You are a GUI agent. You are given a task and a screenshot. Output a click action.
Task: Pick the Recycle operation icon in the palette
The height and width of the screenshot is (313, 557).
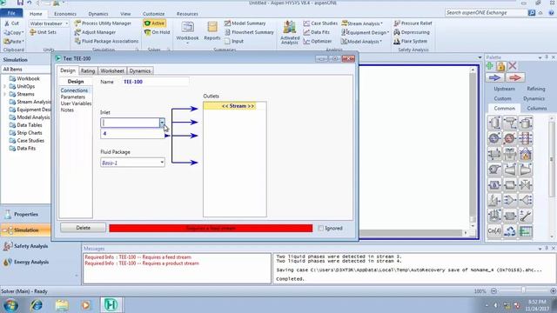tap(510, 231)
